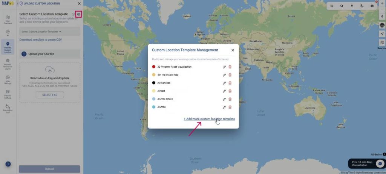Click 'Download template to create CSV' link
Viewport: 386px width, 174px height.
tap(41, 39)
